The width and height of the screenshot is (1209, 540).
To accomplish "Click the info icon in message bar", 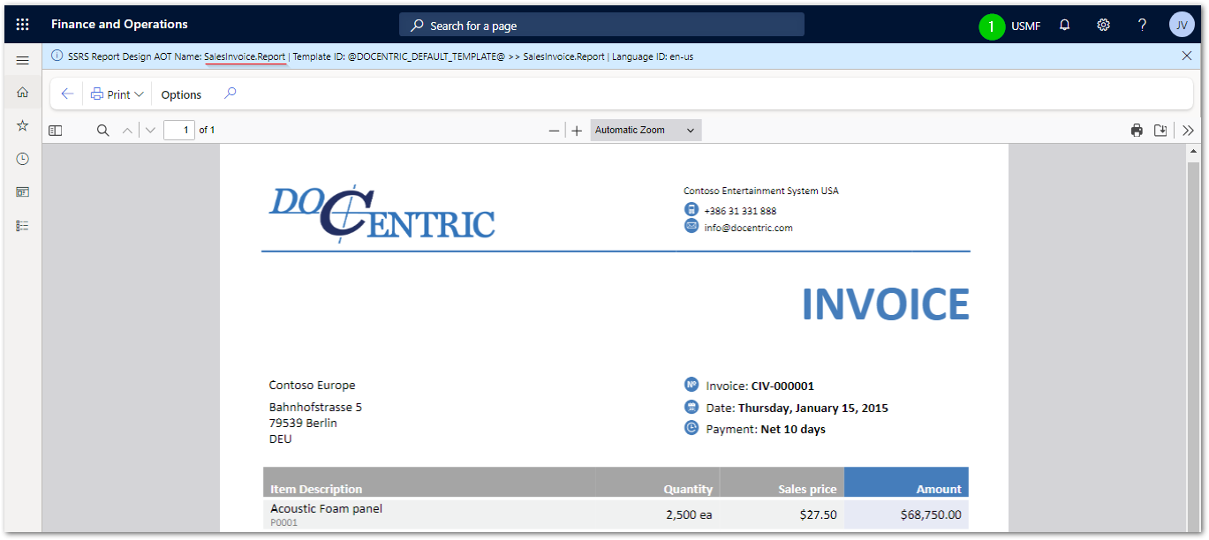I will [x=57, y=56].
